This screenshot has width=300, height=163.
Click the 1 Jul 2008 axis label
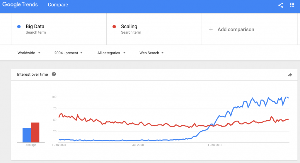[137, 145]
